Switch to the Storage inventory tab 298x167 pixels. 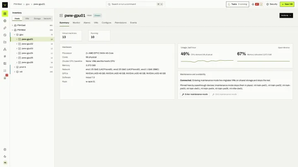(37, 19)
